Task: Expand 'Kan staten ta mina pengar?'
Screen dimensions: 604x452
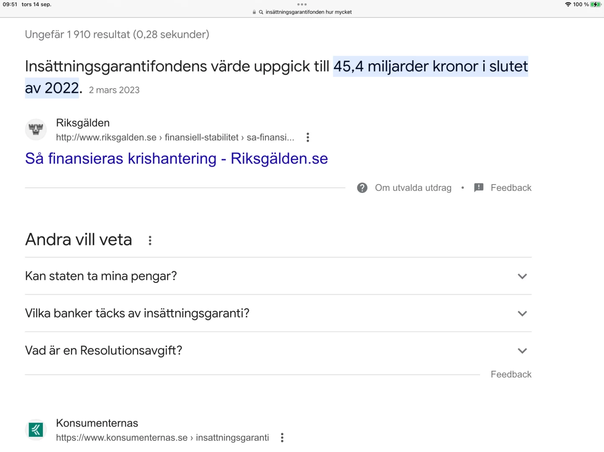Action: [x=522, y=276]
